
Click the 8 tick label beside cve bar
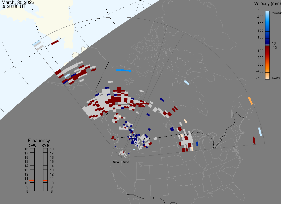[52, 192]
